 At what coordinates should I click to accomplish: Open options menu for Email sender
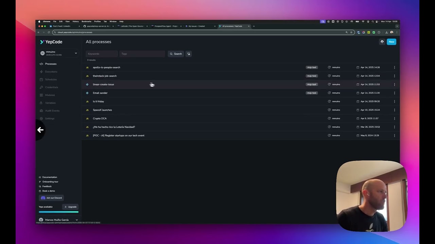coord(395,93)
